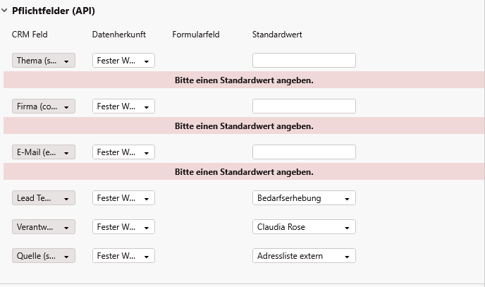485x287 pixels.
Task: Collapse the Pflichtfelder (API) section
Action: pyautogui.click(x=5, y=11)
